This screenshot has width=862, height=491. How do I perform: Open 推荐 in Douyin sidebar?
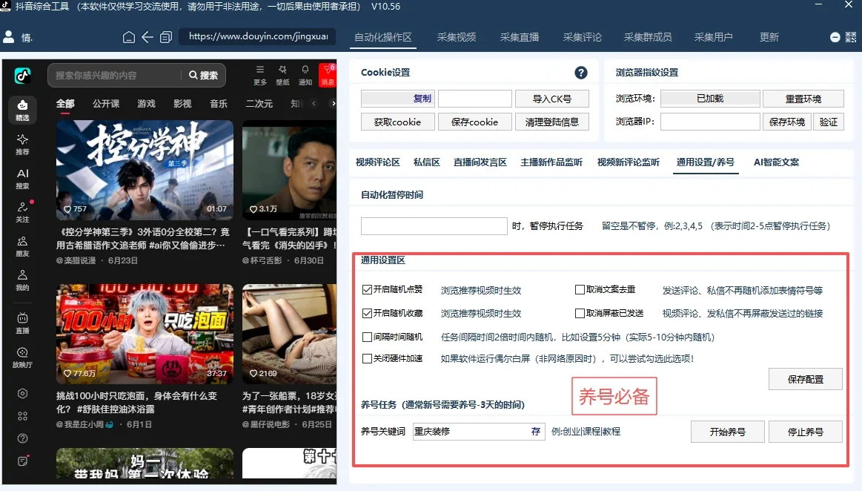pyautogui.click(x=22, y=145)
